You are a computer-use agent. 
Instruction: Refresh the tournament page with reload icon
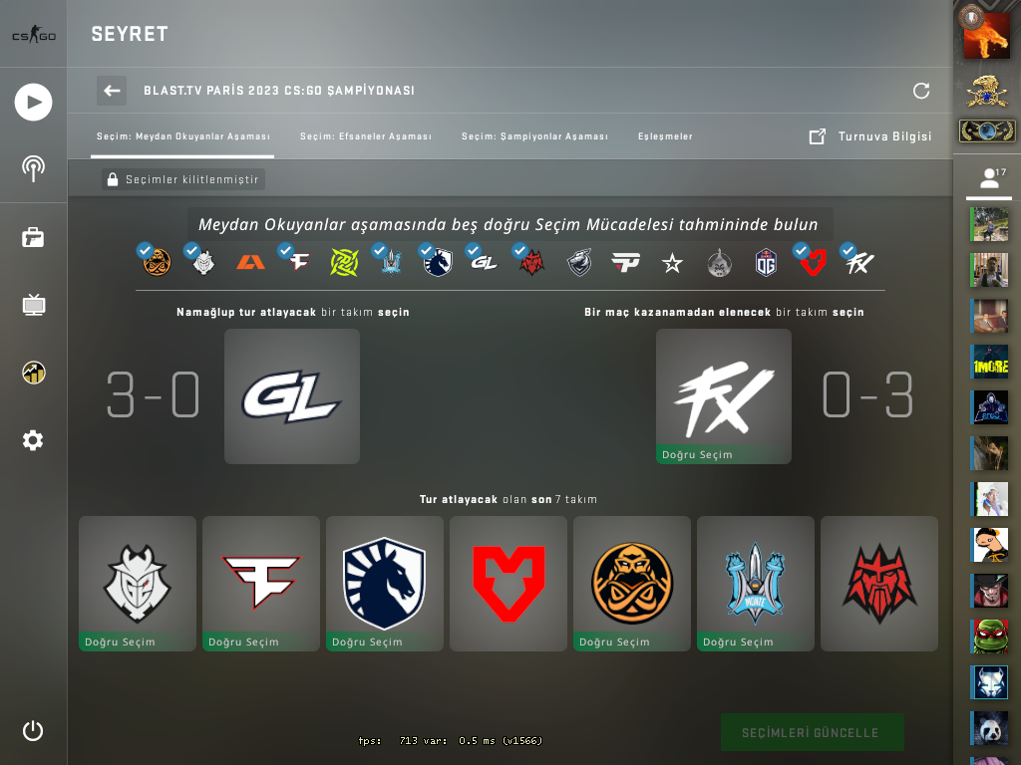(x=920, y=91)
